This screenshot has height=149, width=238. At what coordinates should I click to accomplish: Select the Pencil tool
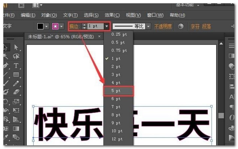(x=16, y=83)
